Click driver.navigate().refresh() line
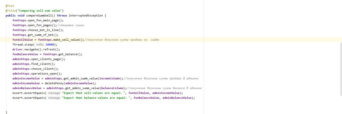Image resolution: width=342 pixels, height=114 pixels. (x=36, y=49)
